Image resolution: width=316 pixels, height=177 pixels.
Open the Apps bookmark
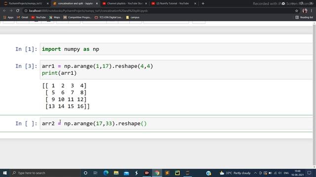click(x=8, y=18)
